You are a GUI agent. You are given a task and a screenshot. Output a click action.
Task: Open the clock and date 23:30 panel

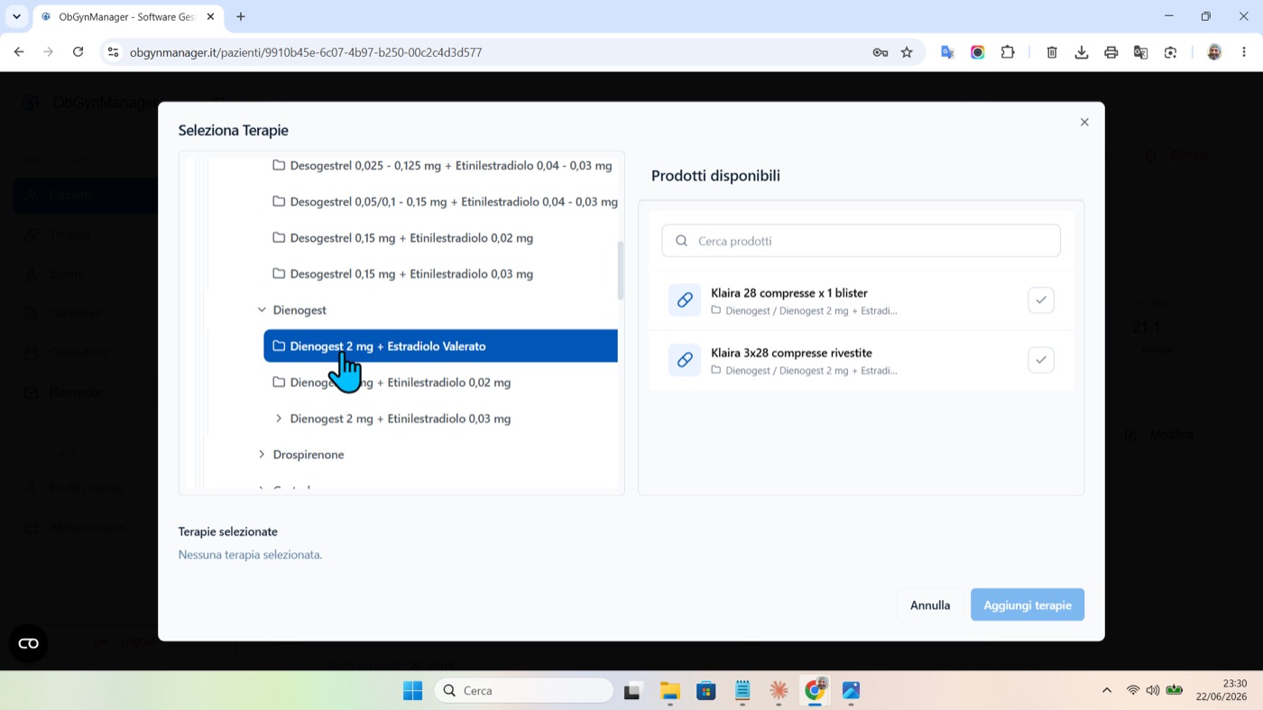1222,690
